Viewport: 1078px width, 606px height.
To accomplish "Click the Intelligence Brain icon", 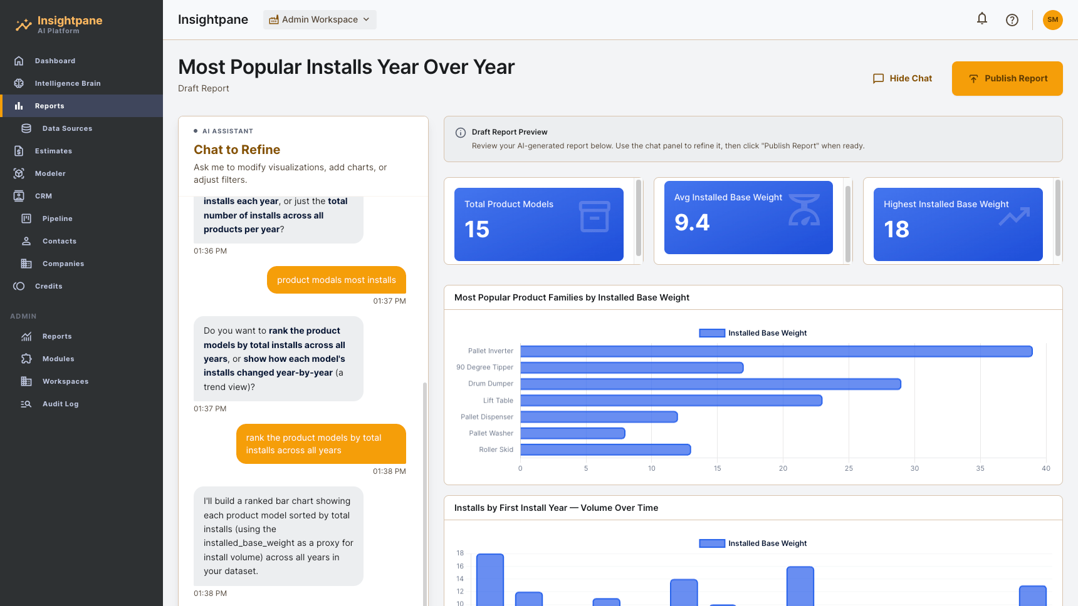I will pyautogui.click(x=19, y=83).
